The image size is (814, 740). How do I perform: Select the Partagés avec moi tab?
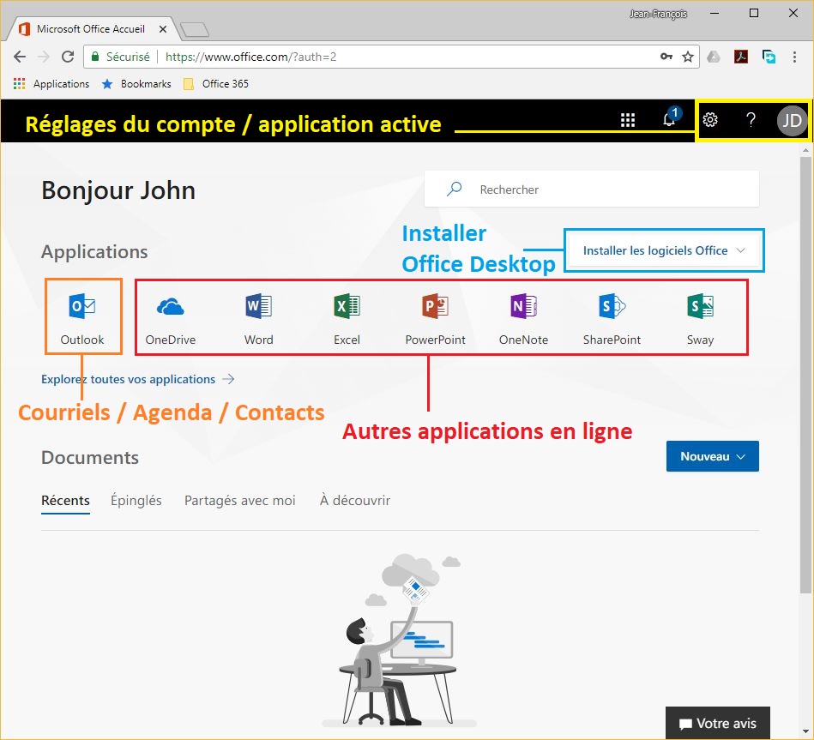pos(239,501)
